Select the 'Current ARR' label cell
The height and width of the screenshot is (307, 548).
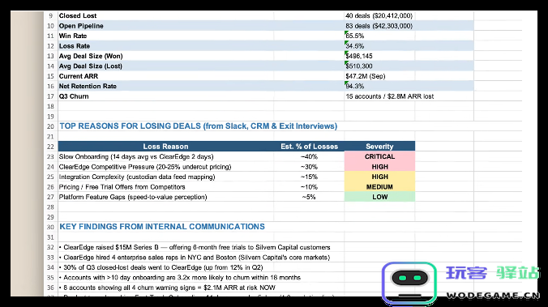coord(165,76)
